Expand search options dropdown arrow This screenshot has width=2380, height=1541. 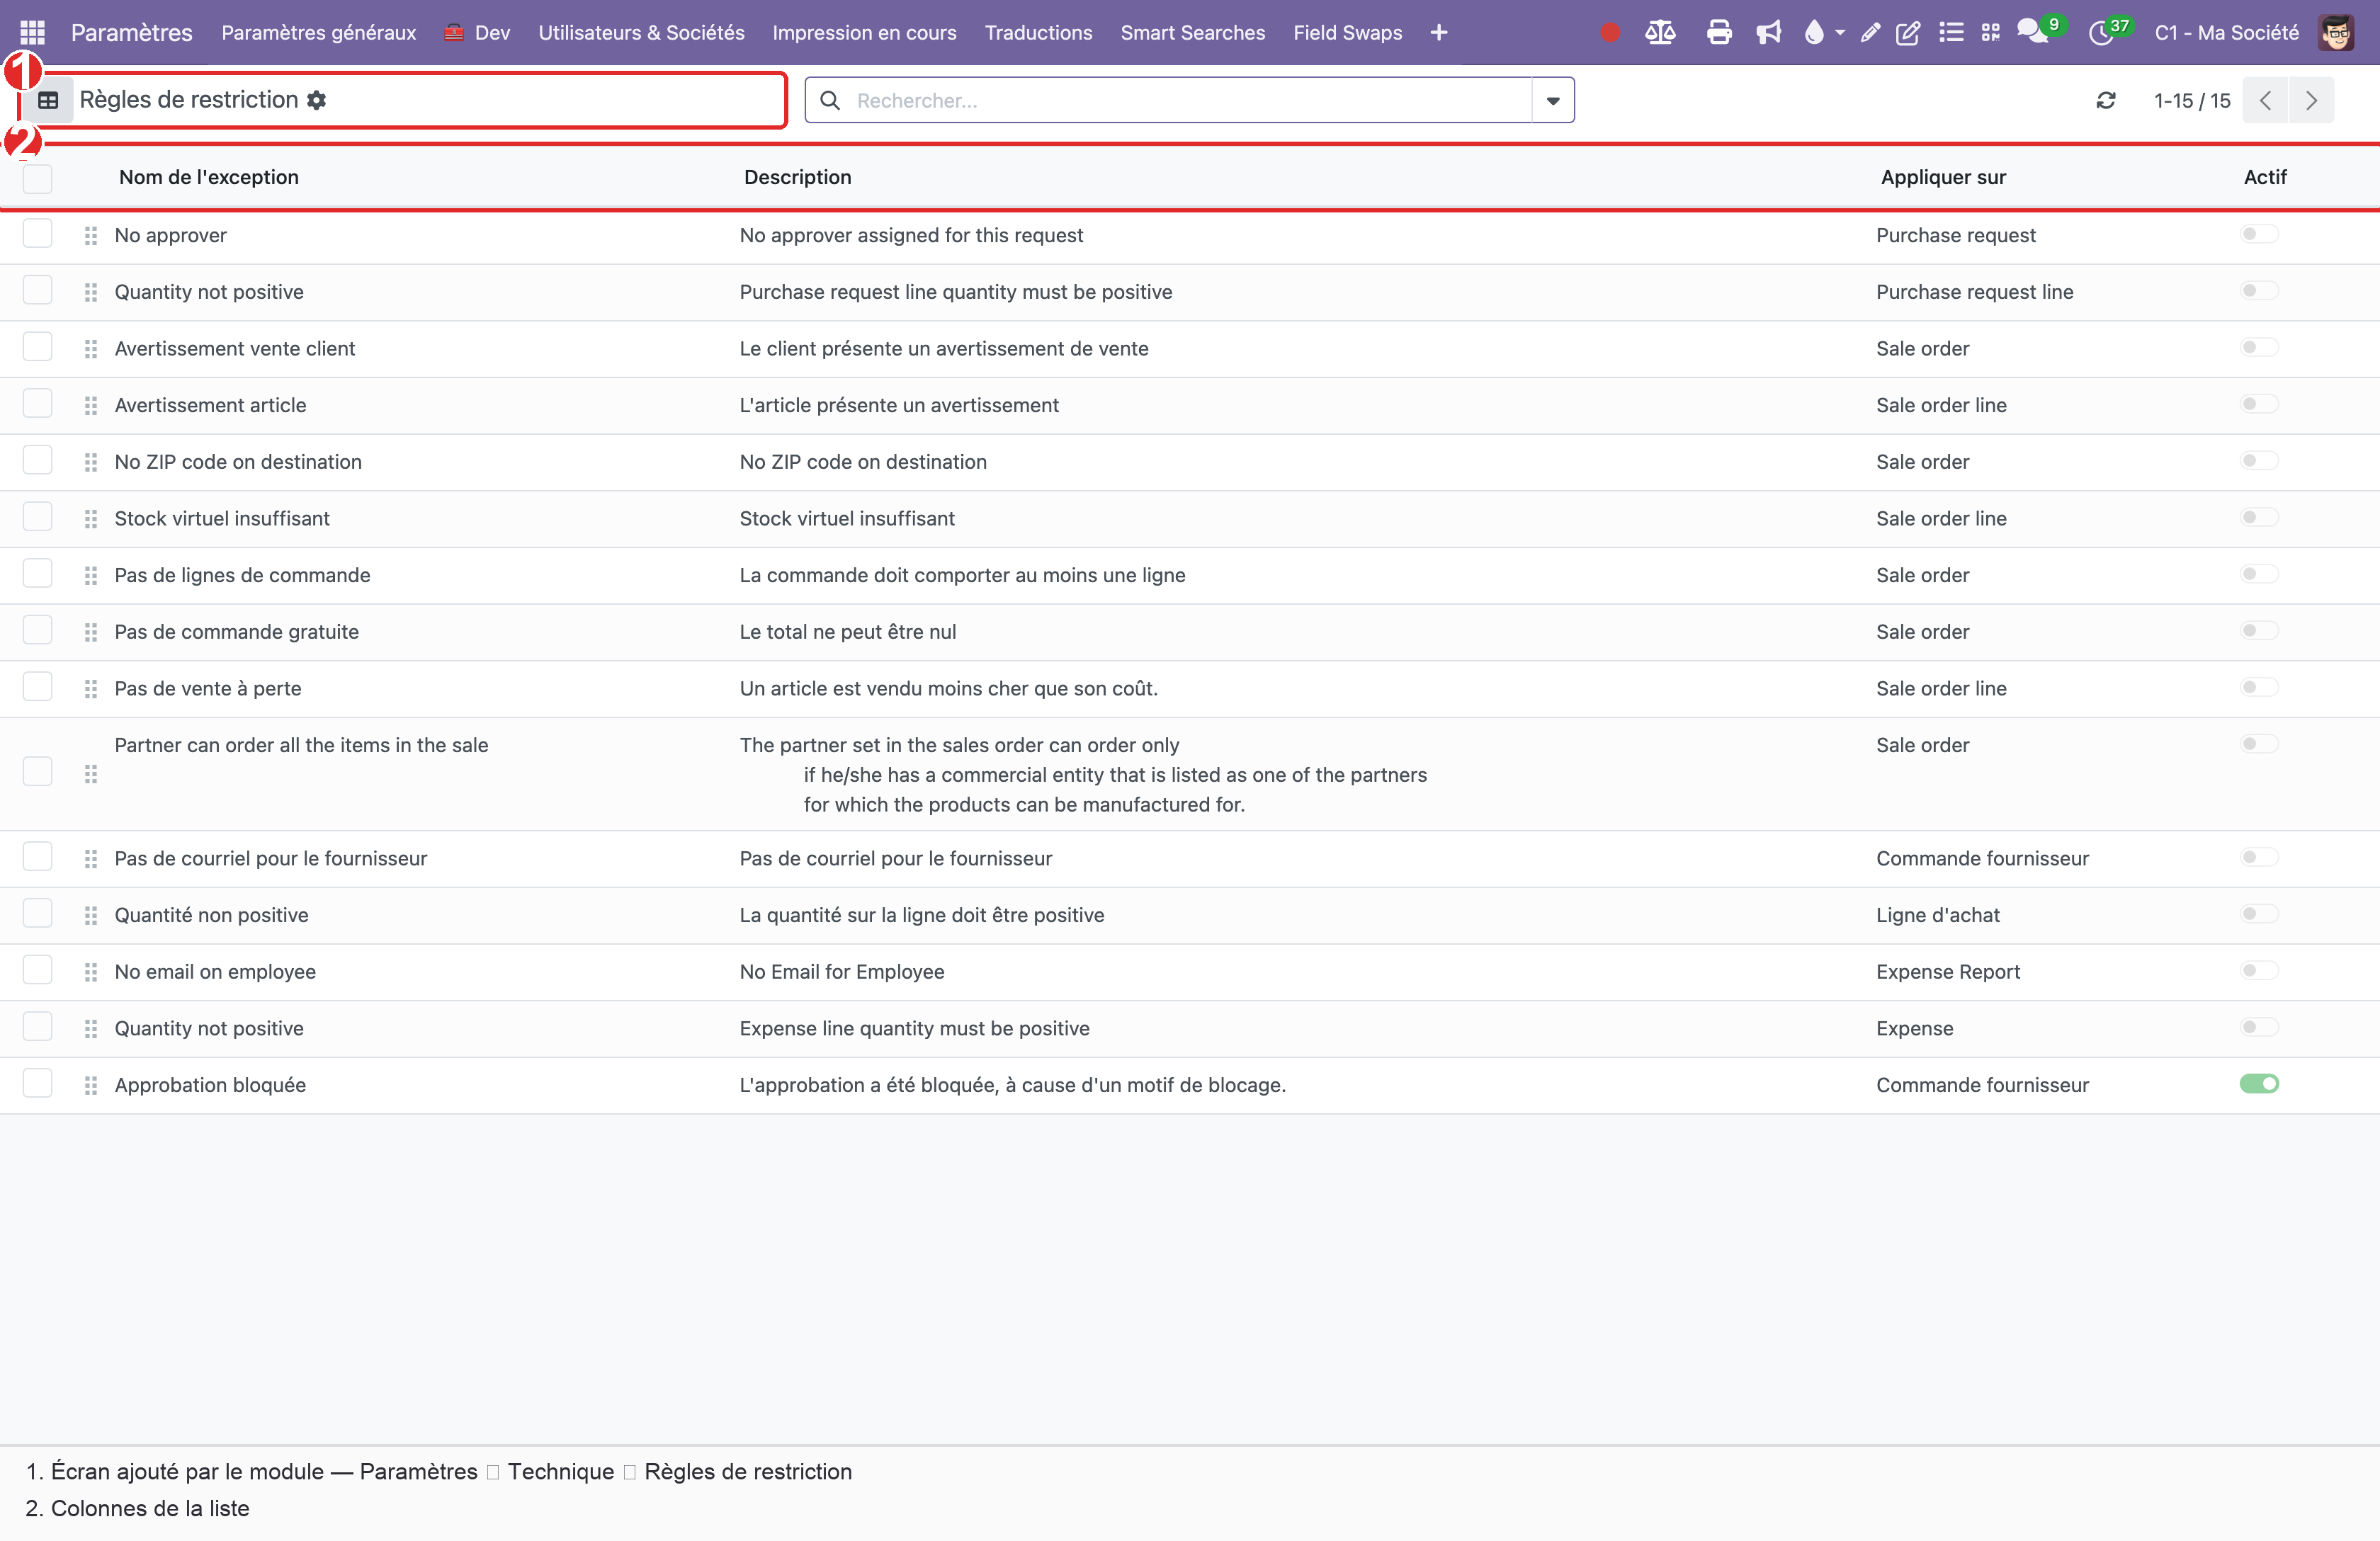coord(1553,100)
